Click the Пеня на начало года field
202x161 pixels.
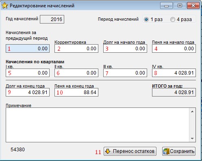tap(174, 48)
